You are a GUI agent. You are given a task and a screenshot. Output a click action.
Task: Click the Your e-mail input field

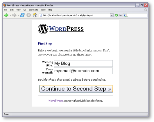83,71
